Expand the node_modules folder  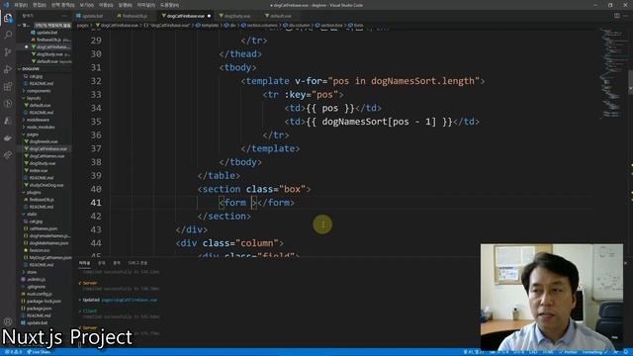[x=41, y=128]
